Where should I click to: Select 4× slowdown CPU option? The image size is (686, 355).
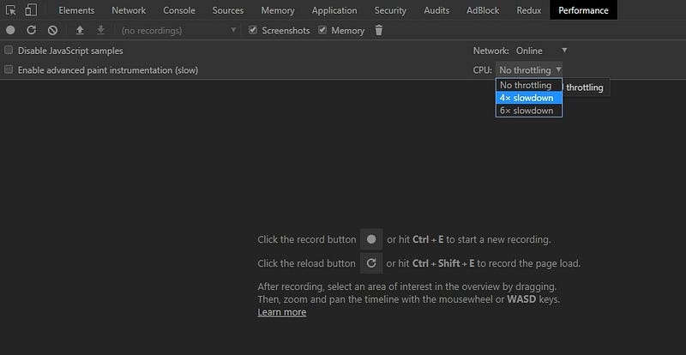528,98
